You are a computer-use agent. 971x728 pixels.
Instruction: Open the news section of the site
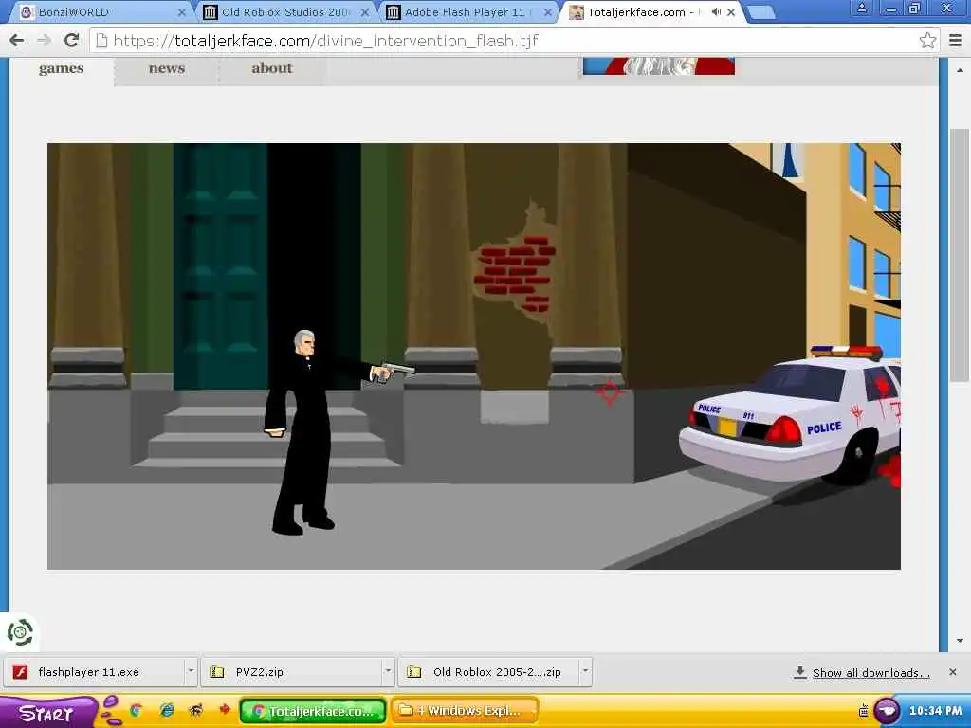167,68
